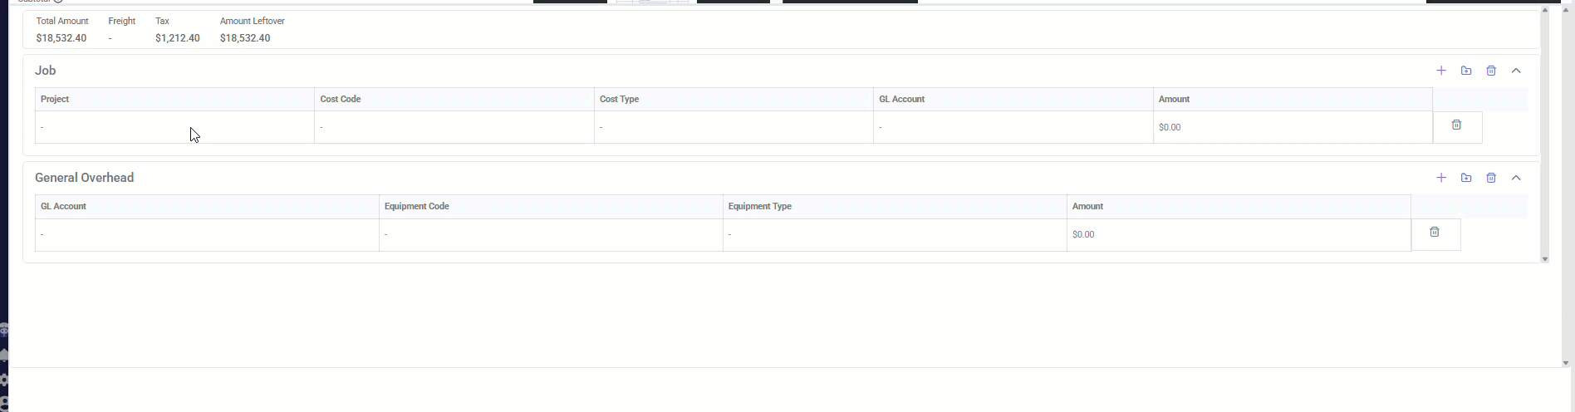The height and width of the screenshot is (412, 1575).
Task: Click the Freight label
Action: coord(122,21)
